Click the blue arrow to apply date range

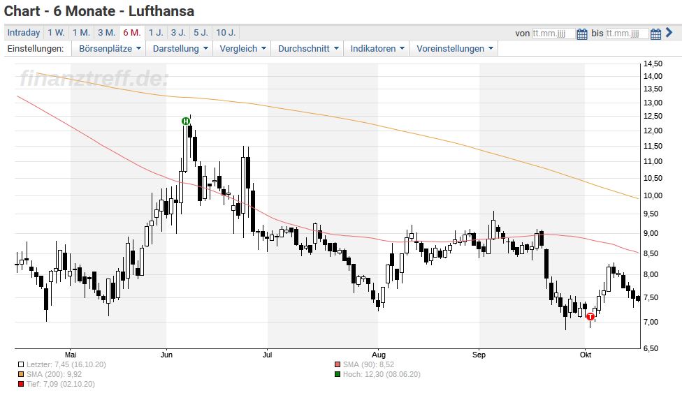[x=669, y=33]
